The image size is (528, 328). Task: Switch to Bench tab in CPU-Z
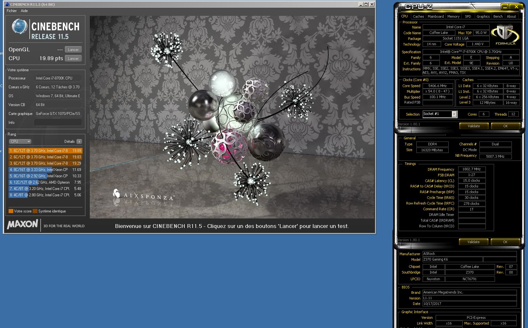click(498, 16)
